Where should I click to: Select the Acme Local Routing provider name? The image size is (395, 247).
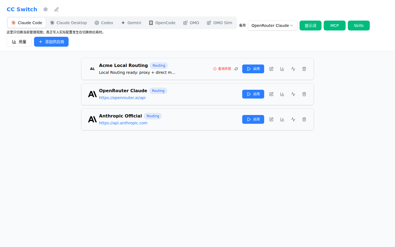123,65
